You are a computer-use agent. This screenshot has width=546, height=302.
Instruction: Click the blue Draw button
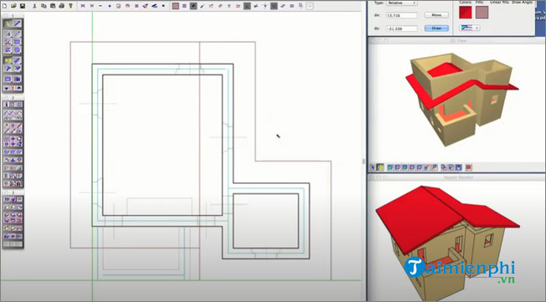(x=436, y=28)
